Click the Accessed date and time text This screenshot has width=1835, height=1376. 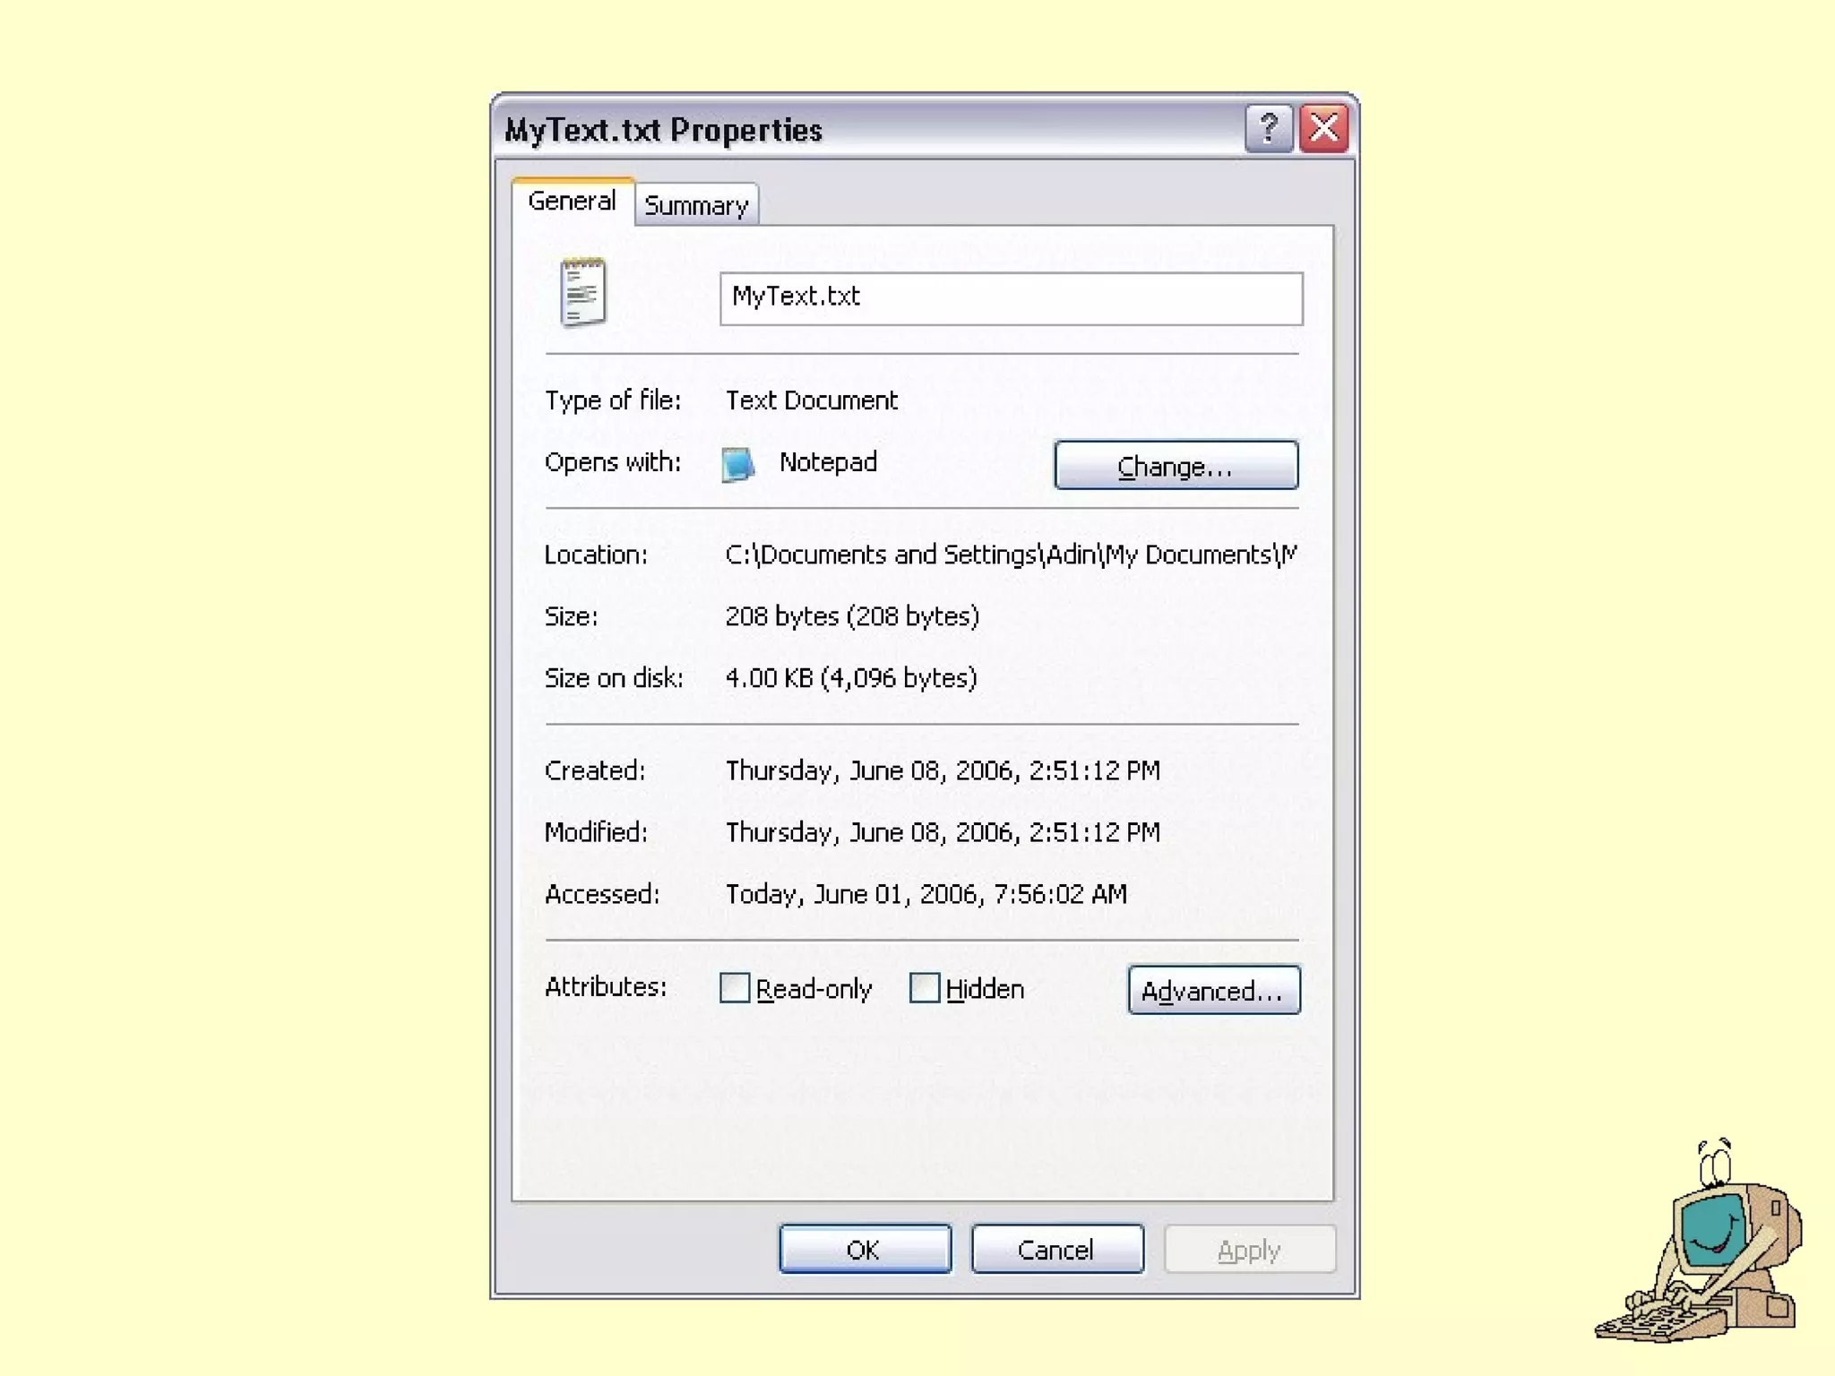926,894
